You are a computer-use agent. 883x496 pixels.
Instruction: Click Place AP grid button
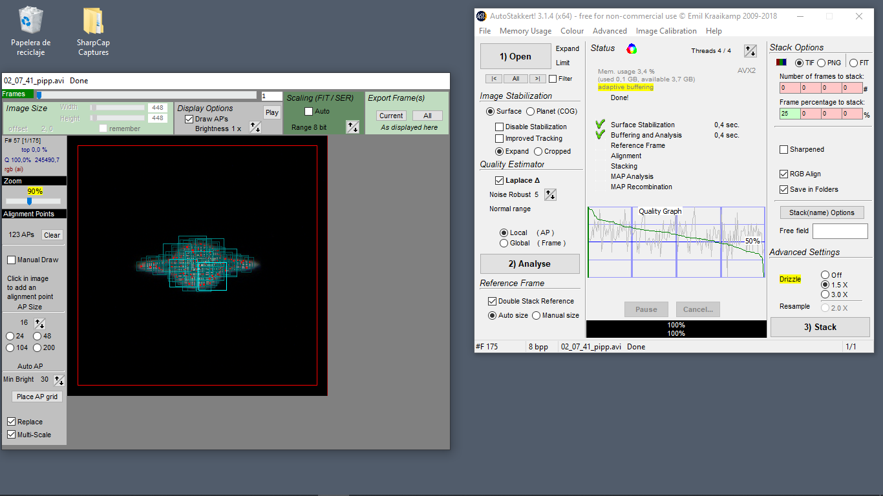(37, 397)
